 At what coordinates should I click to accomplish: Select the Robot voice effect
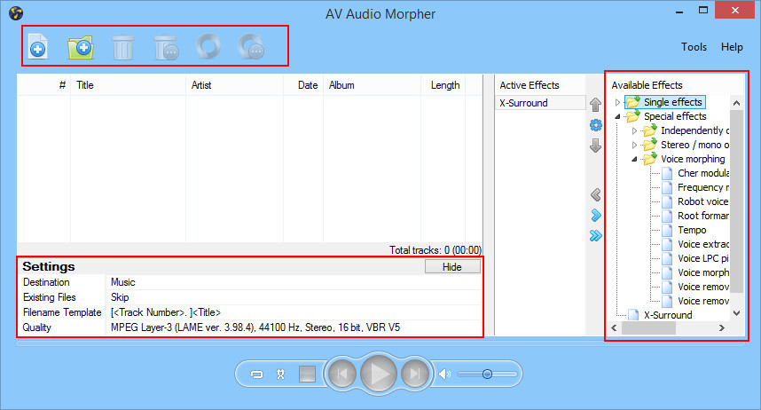tap(703, 201)
